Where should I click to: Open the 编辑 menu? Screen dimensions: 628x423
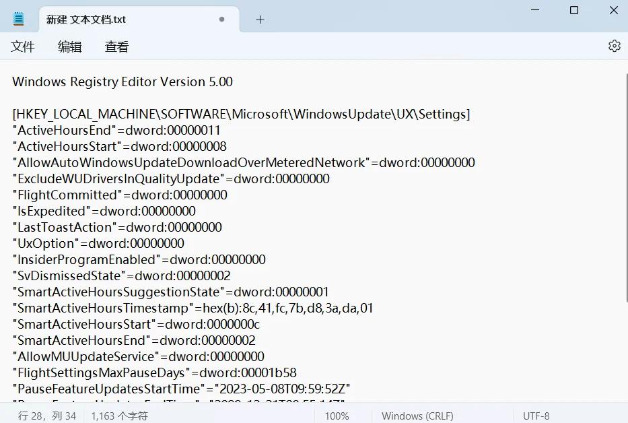[69, 46]
